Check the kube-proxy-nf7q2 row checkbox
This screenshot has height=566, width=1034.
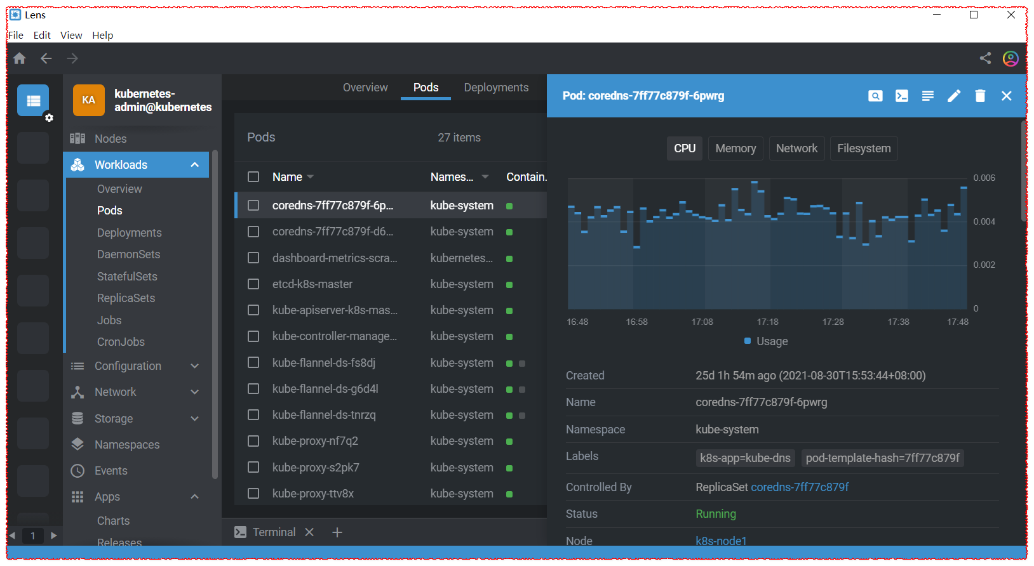[253, 441]
